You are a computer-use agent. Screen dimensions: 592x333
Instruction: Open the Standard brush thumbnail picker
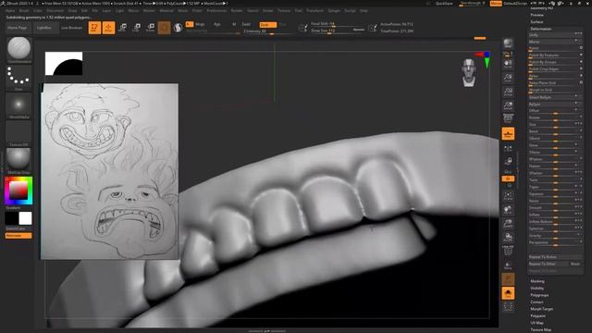pyautogui.click(x=18, y=49)
